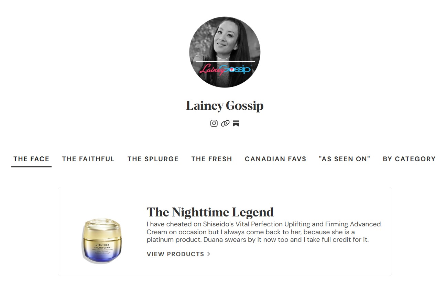Open The Splurge tab

pos(153,159)
